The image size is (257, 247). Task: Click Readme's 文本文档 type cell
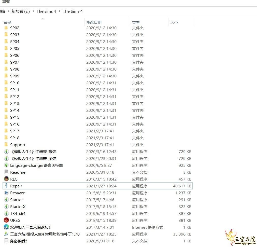[x=140, y=172]
